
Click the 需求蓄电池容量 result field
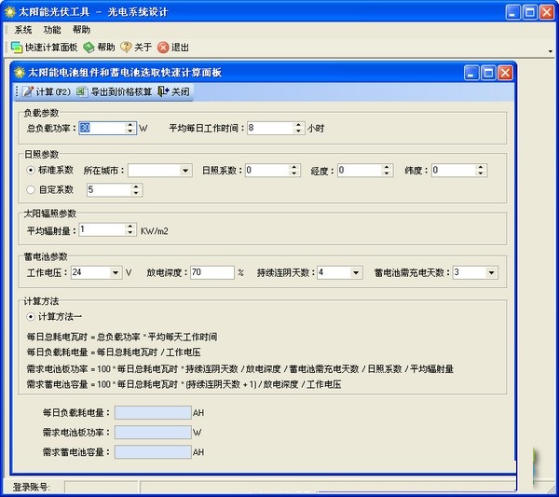tap(153, 452)
